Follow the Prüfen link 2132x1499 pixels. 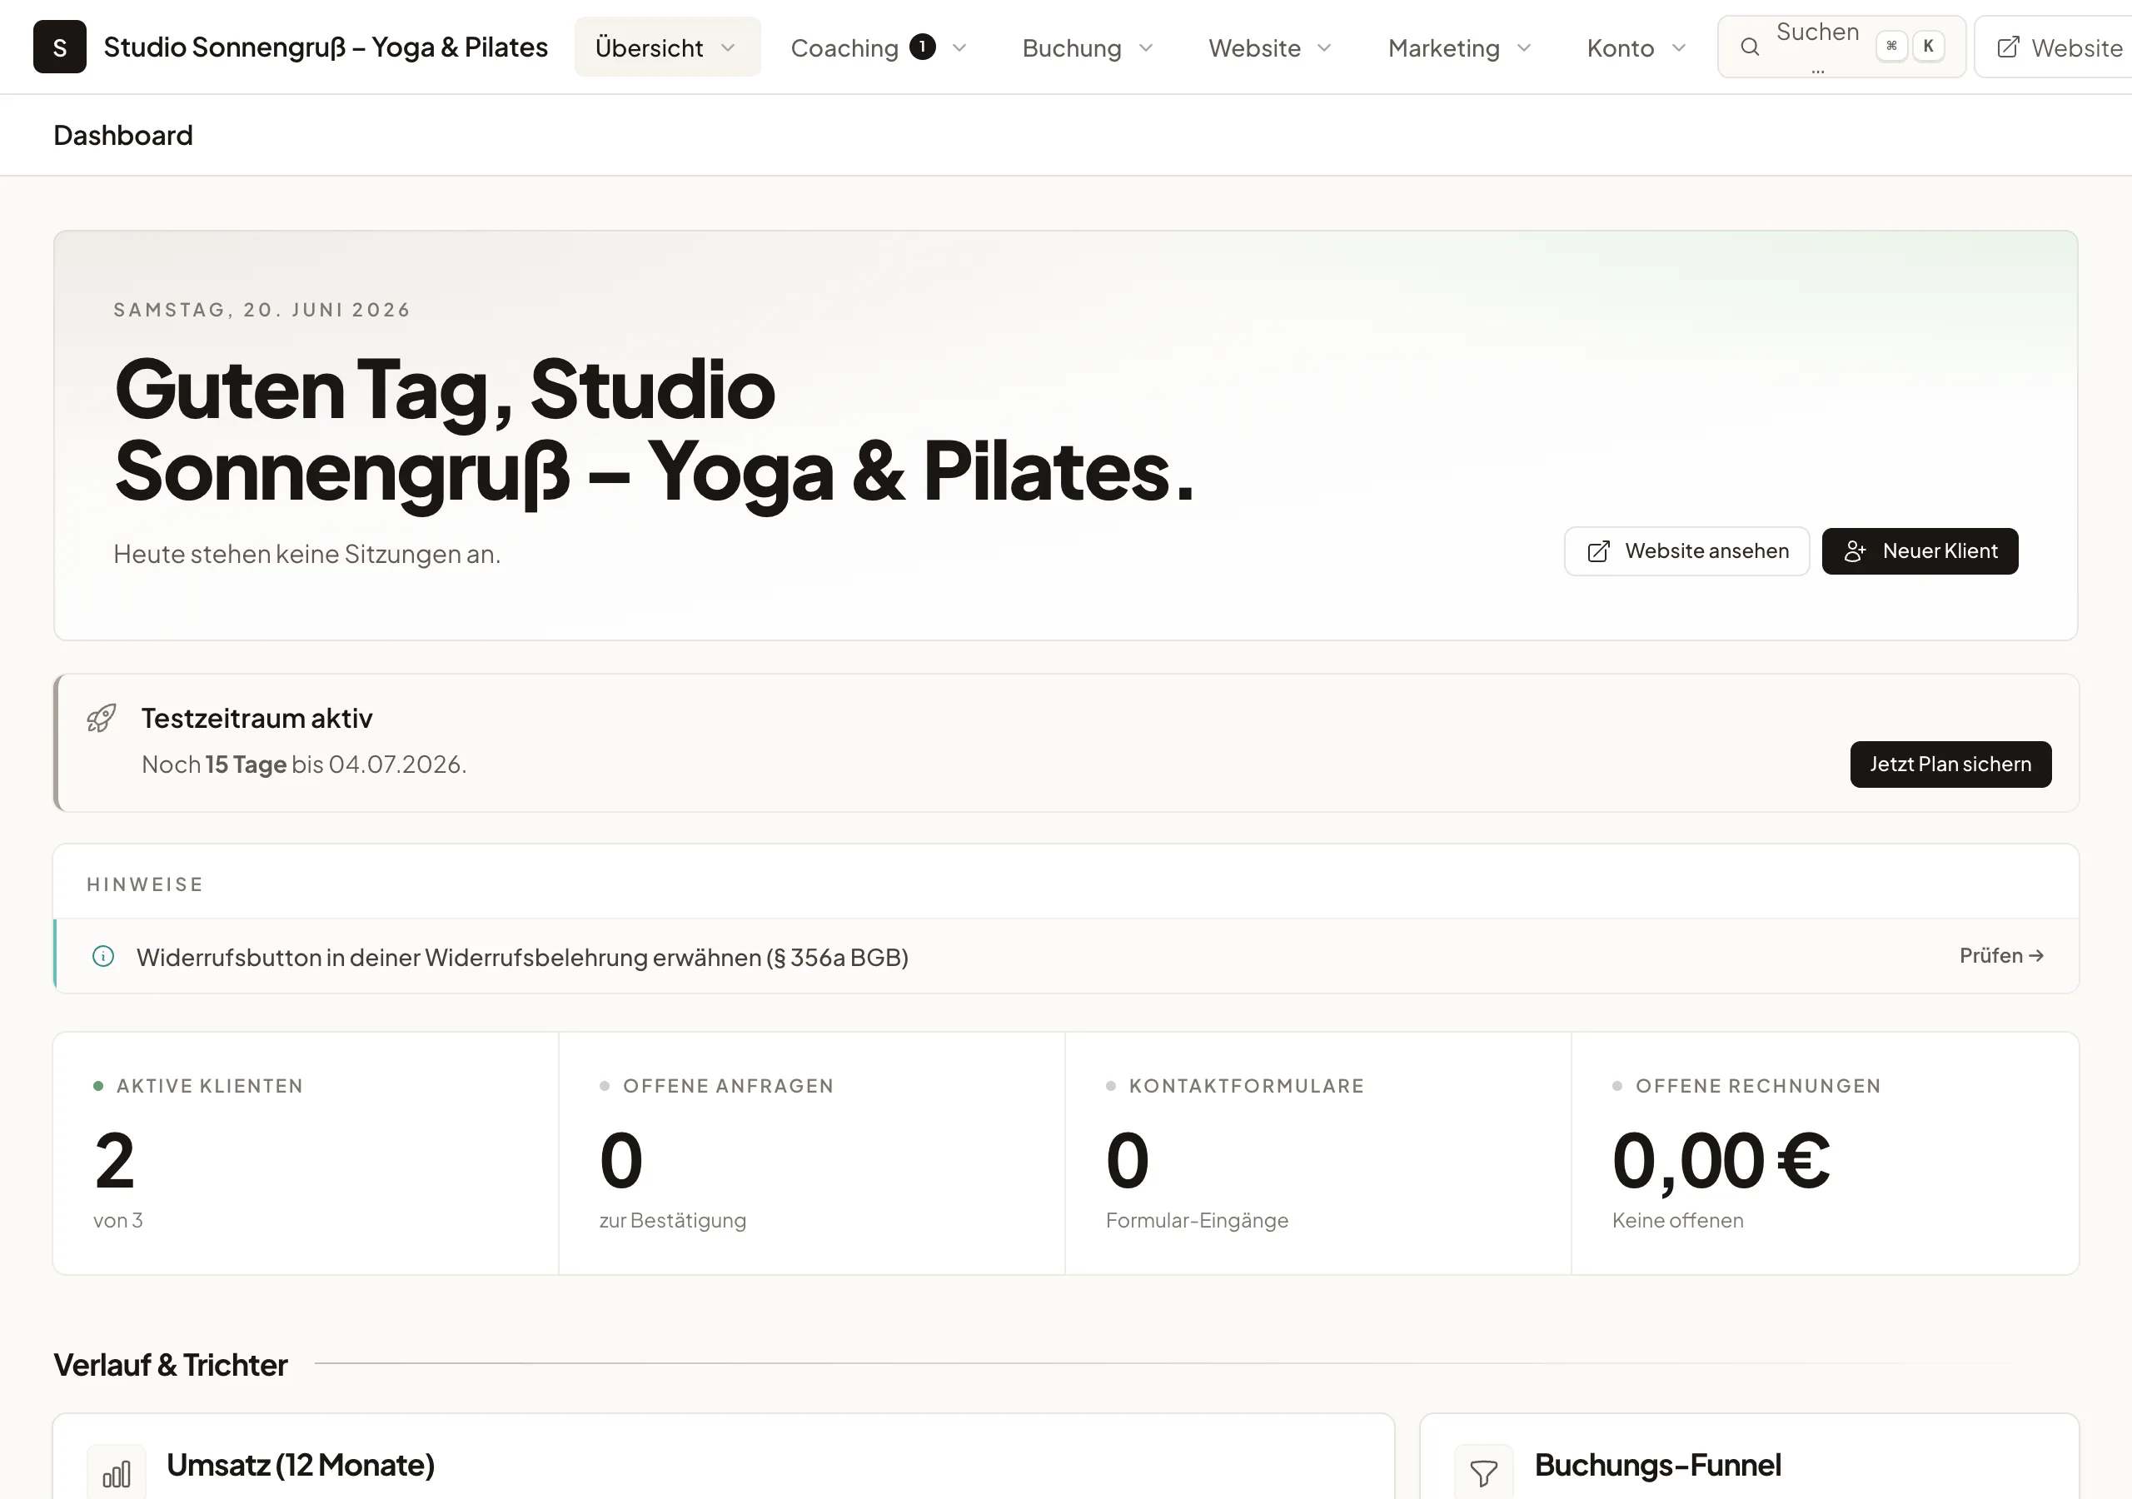coord(2001,956)
